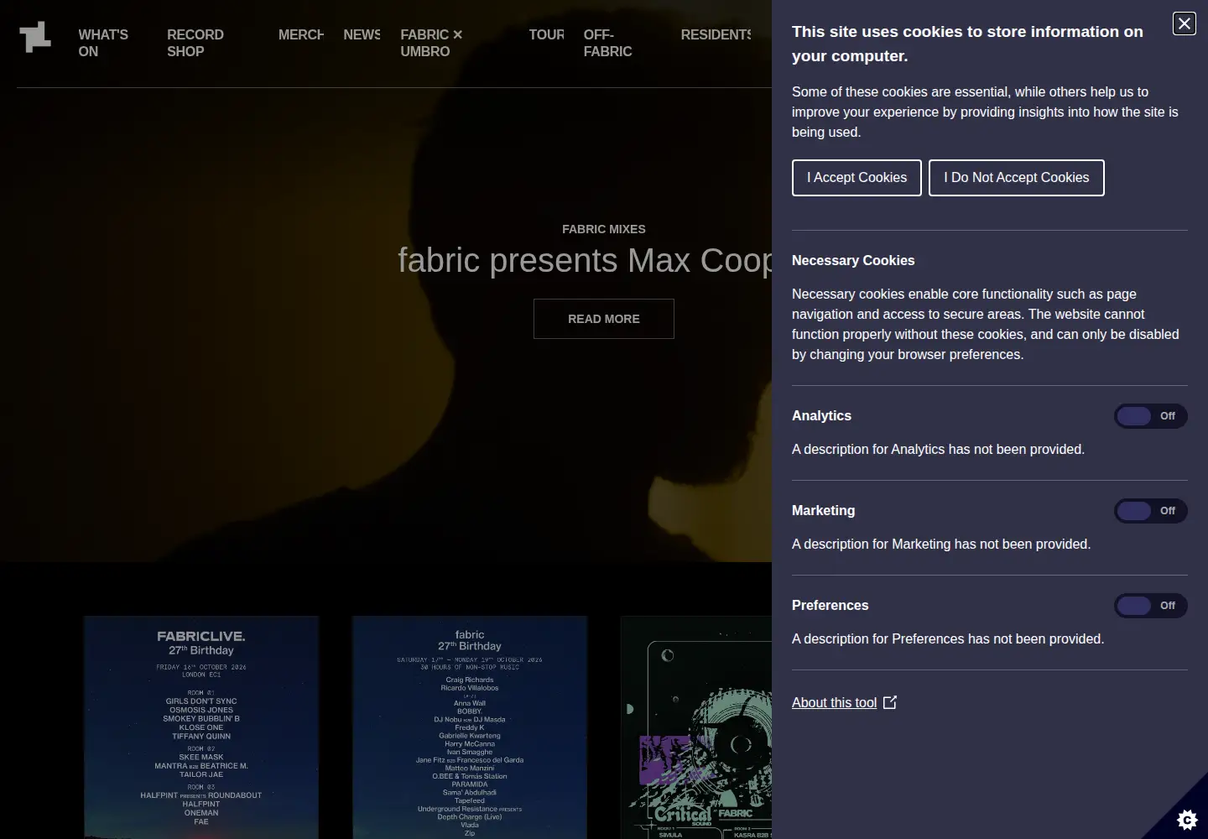Open cookie settings gear icon
The width and height of the screenshot is (1208, 839).
(1187, 819)
